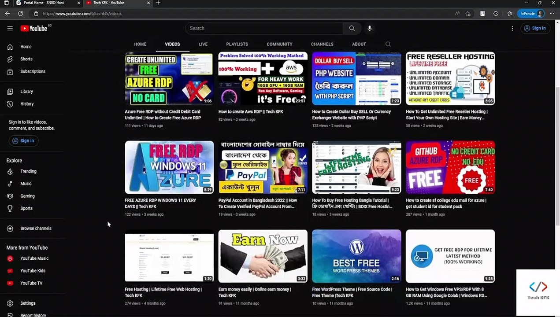The image size is (560, 317).
Task: Click the sidebar Sign in button
Action: click(x=23, y=141)
